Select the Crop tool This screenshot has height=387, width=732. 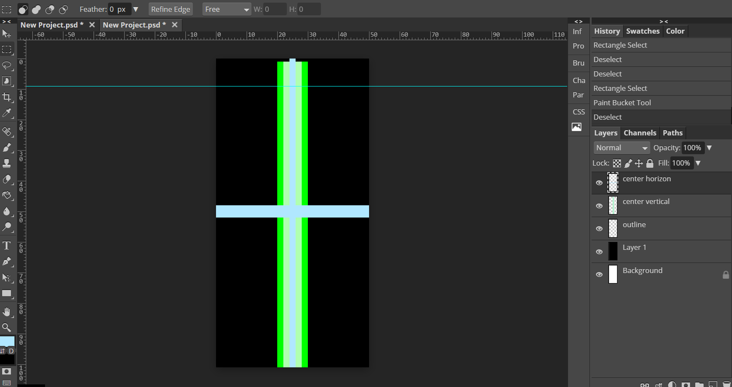tap(7, 97)
